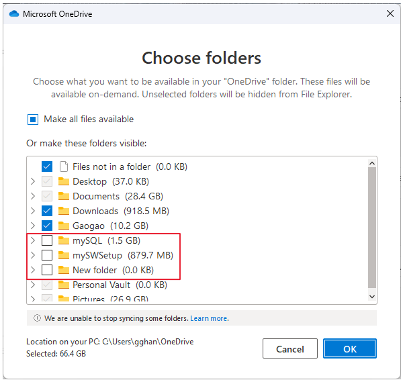403x380 pixels.
Task: Check the mySWSetup folder checkbox
Action: 47,255
